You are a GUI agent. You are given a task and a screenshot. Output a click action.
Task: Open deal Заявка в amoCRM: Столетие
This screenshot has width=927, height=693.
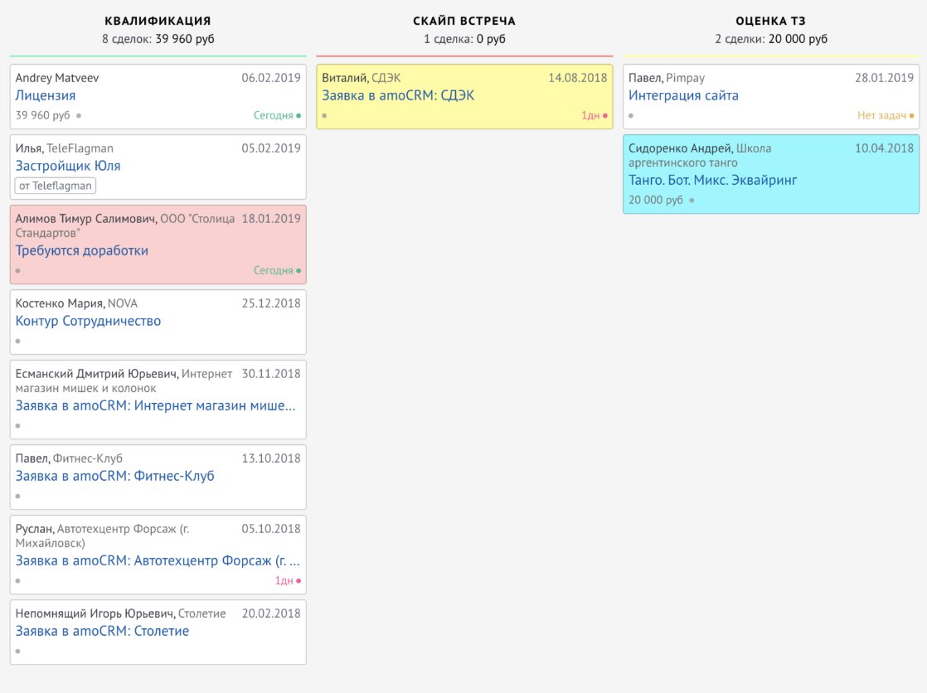[102, 630]
